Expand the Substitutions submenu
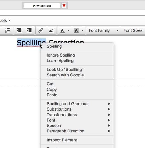Viewport: 145px width, 148px height. click(77, 109)
